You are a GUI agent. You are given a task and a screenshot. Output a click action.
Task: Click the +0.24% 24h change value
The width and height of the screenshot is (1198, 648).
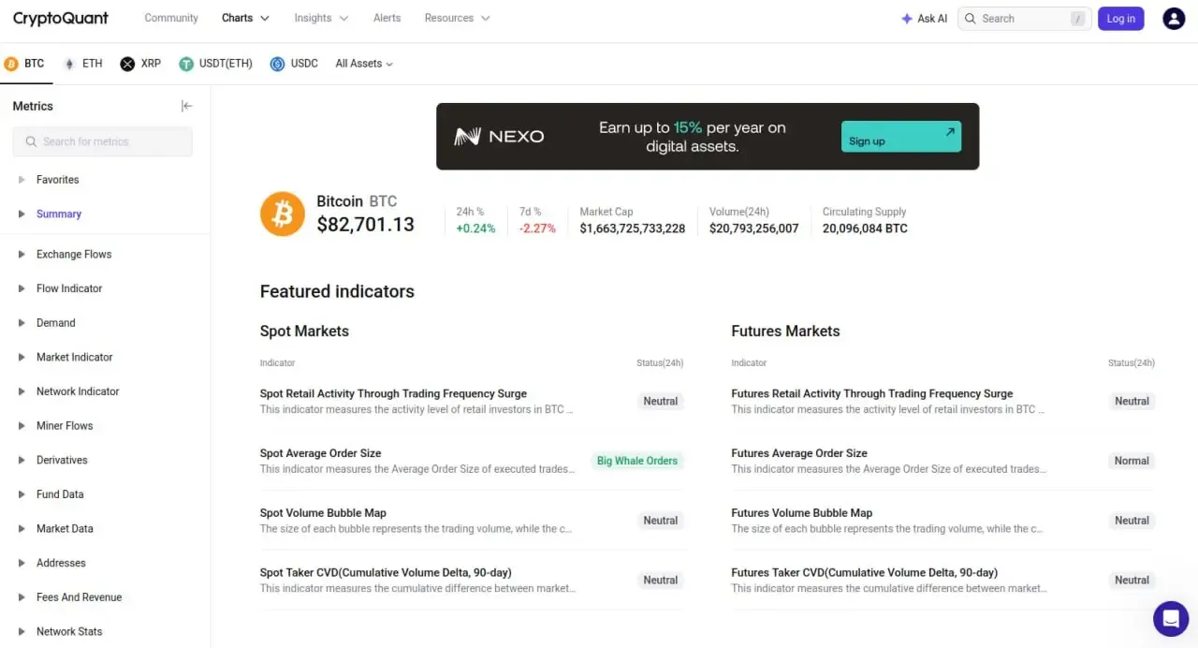pyautogui.click(x=475, y=228)
